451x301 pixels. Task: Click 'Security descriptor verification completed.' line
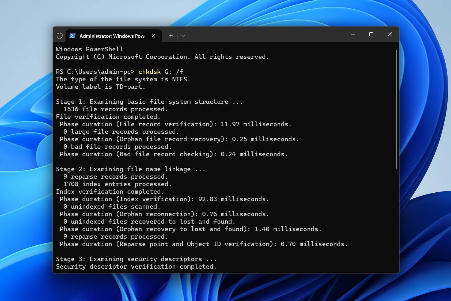[136, 266]
